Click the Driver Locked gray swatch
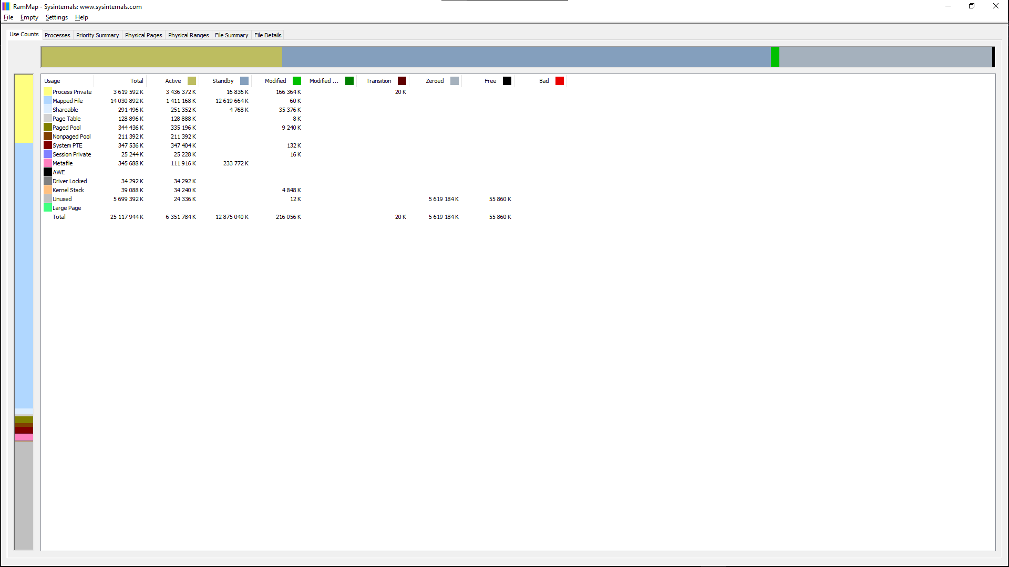This screenshot has height=567, width=1009. (x=48, y=181)
